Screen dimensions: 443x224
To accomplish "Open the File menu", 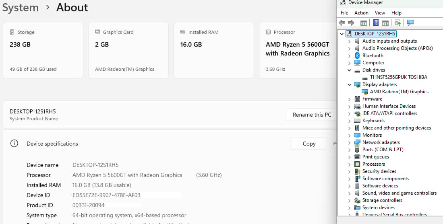I will pos(344,13).
